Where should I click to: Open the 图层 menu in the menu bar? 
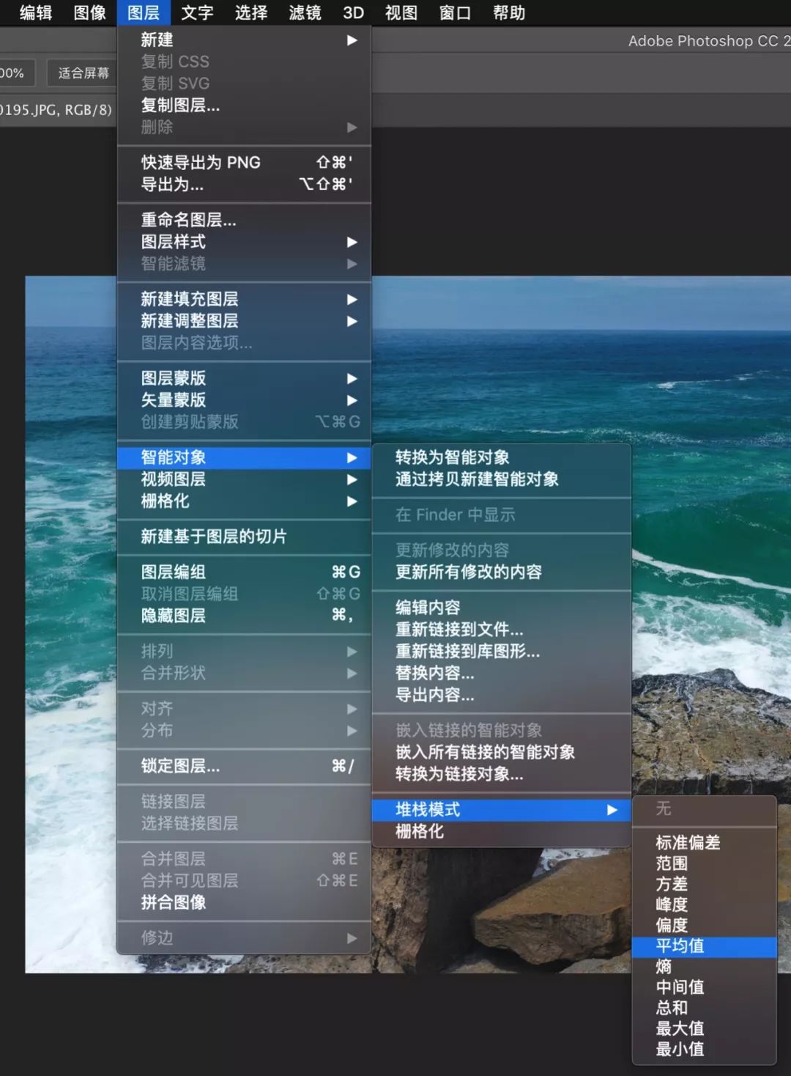(143, 12)
